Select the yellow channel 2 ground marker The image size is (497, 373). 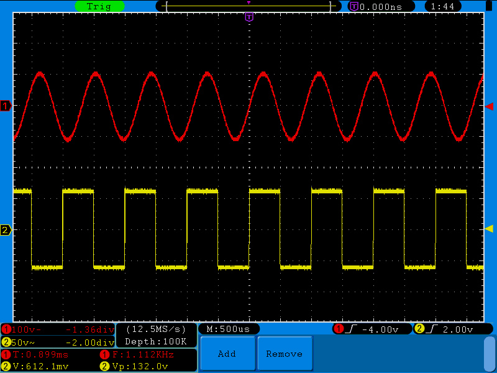coord(6,230)
